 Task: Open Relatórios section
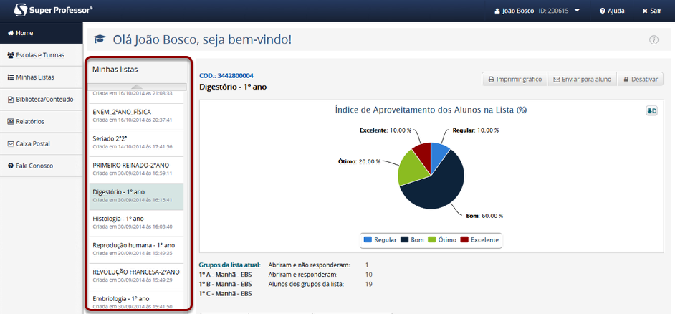[x=42, y=121]
